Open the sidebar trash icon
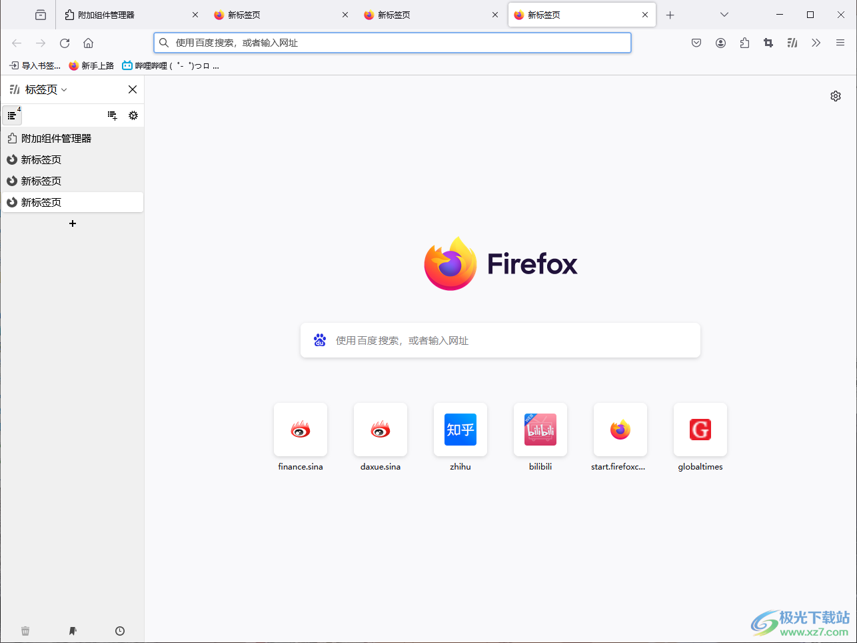857x643 pixels. (25, 631)
